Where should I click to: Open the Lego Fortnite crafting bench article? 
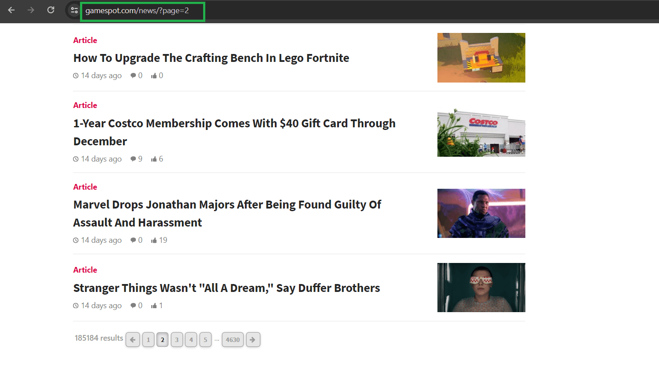(x=211, y=58)
